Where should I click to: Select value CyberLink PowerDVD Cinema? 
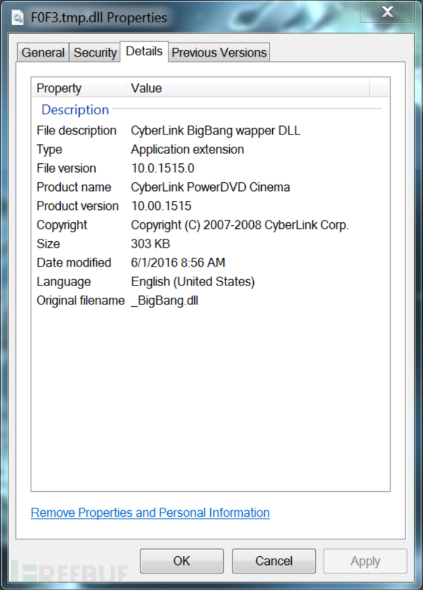tap(210, 187)
